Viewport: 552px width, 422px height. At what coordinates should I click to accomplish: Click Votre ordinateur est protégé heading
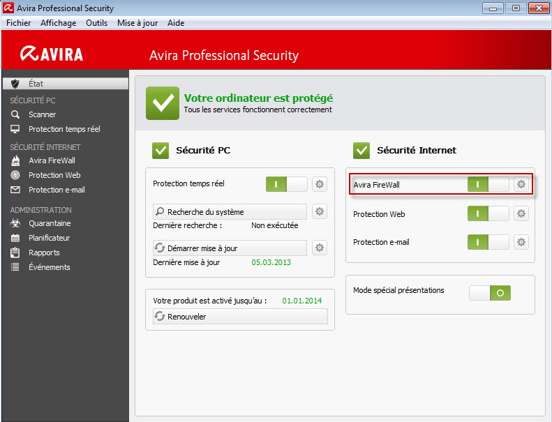point(258,98)
